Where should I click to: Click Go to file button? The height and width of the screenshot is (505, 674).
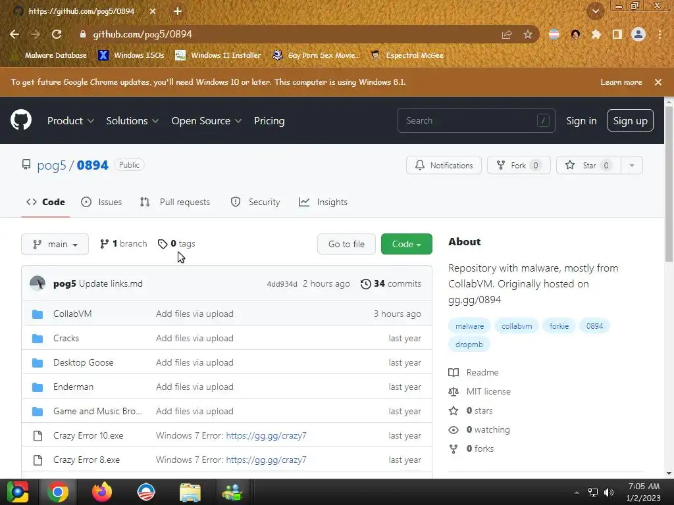pyautogui.click(x=346, y=244)
